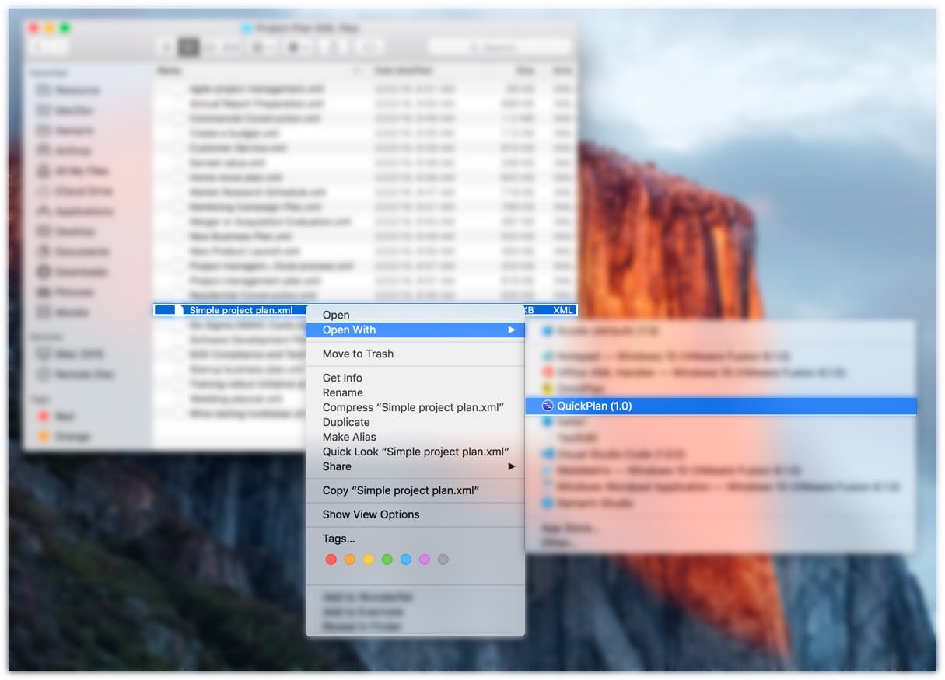Click the QuickPlan app icon in the submenu
The width and height of the screenshot is (945, 680).
(548, 406)
